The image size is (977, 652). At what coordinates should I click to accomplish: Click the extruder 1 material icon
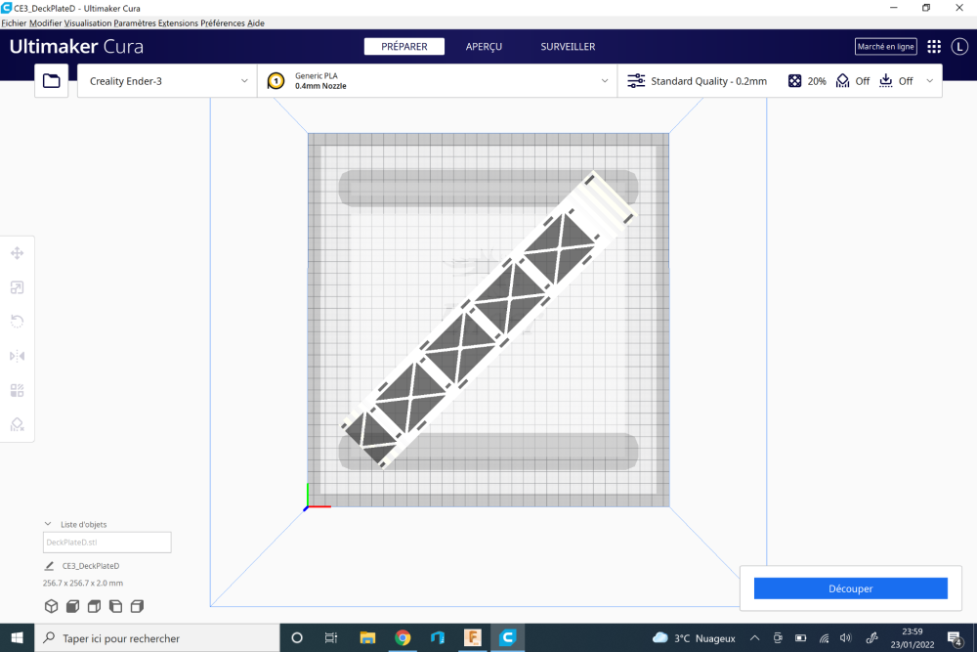(x=276, y=81)
